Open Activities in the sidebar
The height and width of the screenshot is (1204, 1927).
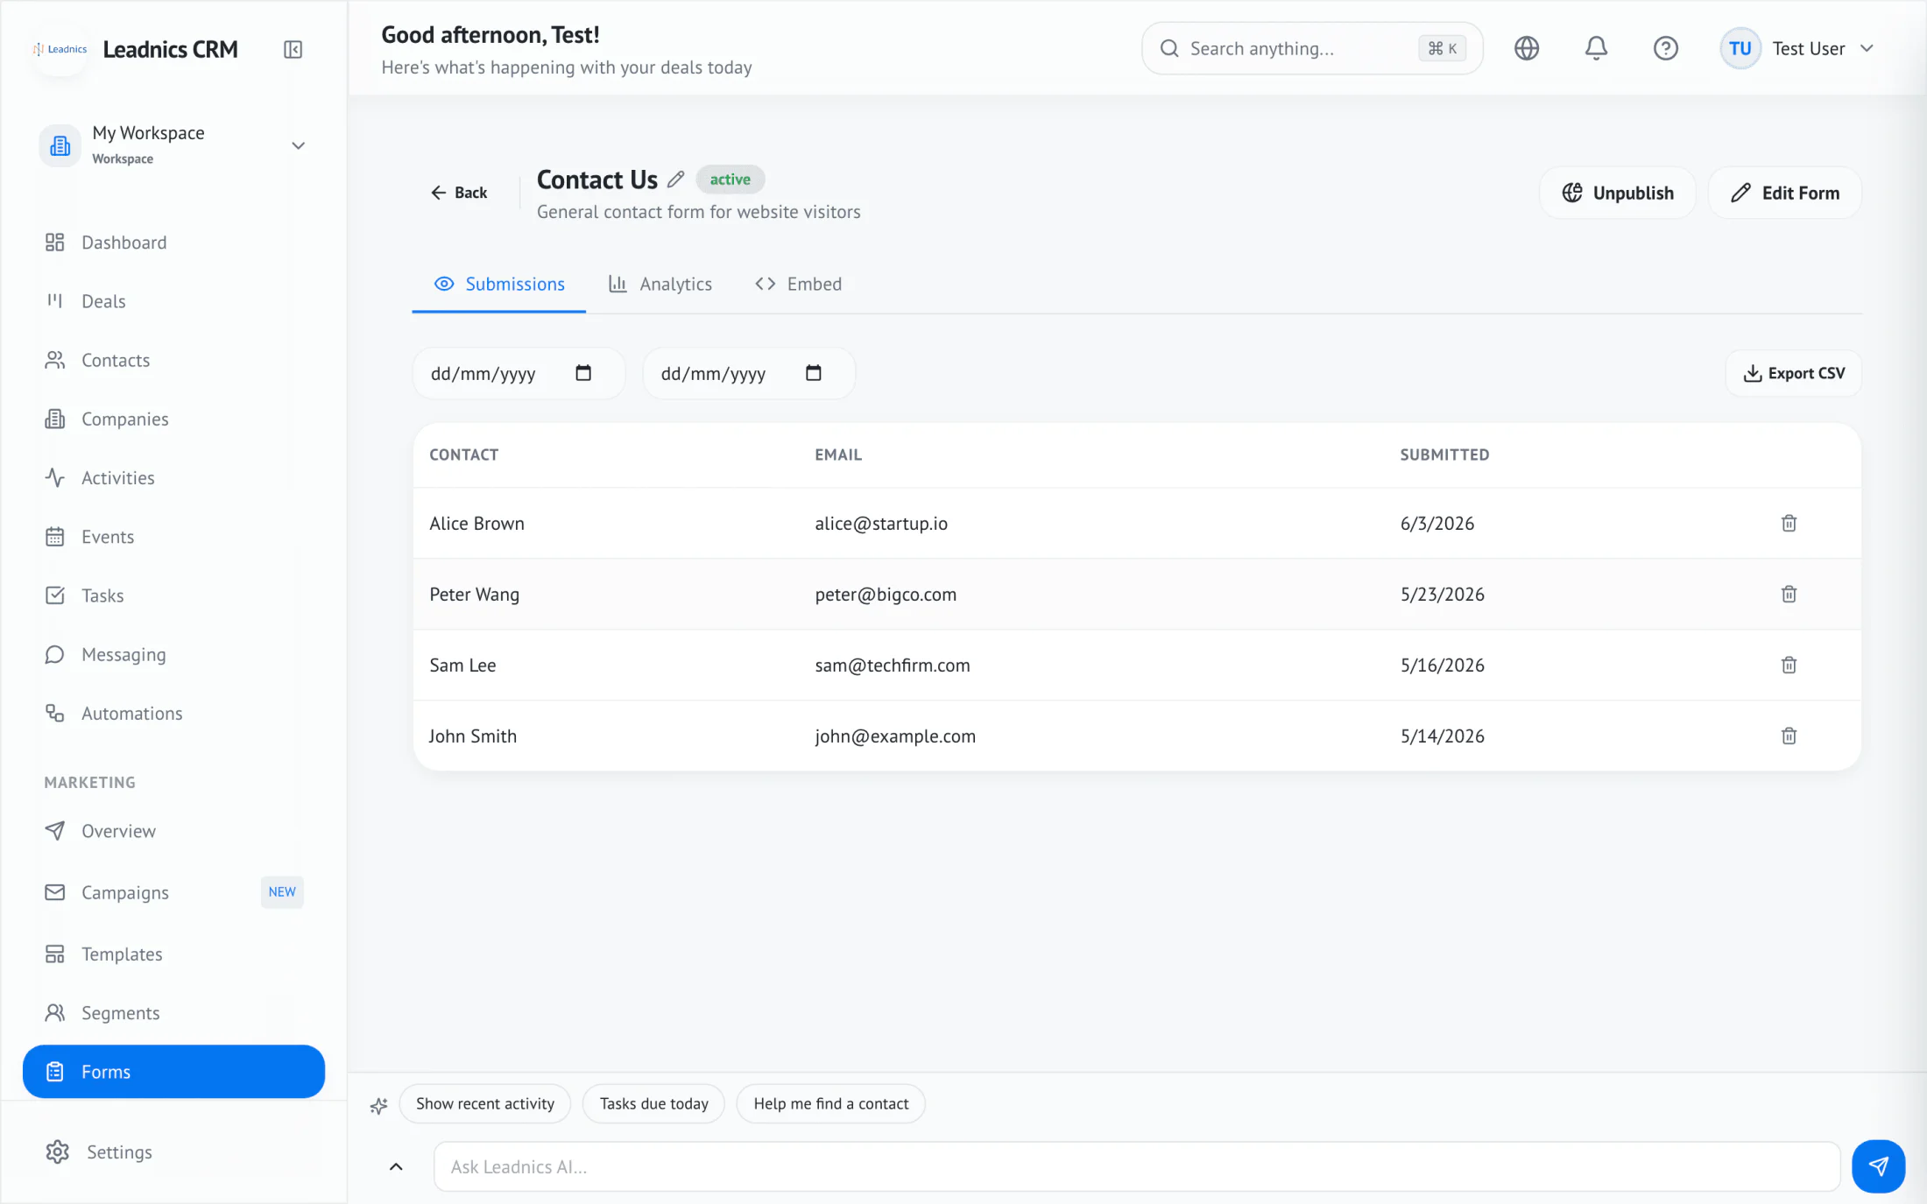coord(173,478)
